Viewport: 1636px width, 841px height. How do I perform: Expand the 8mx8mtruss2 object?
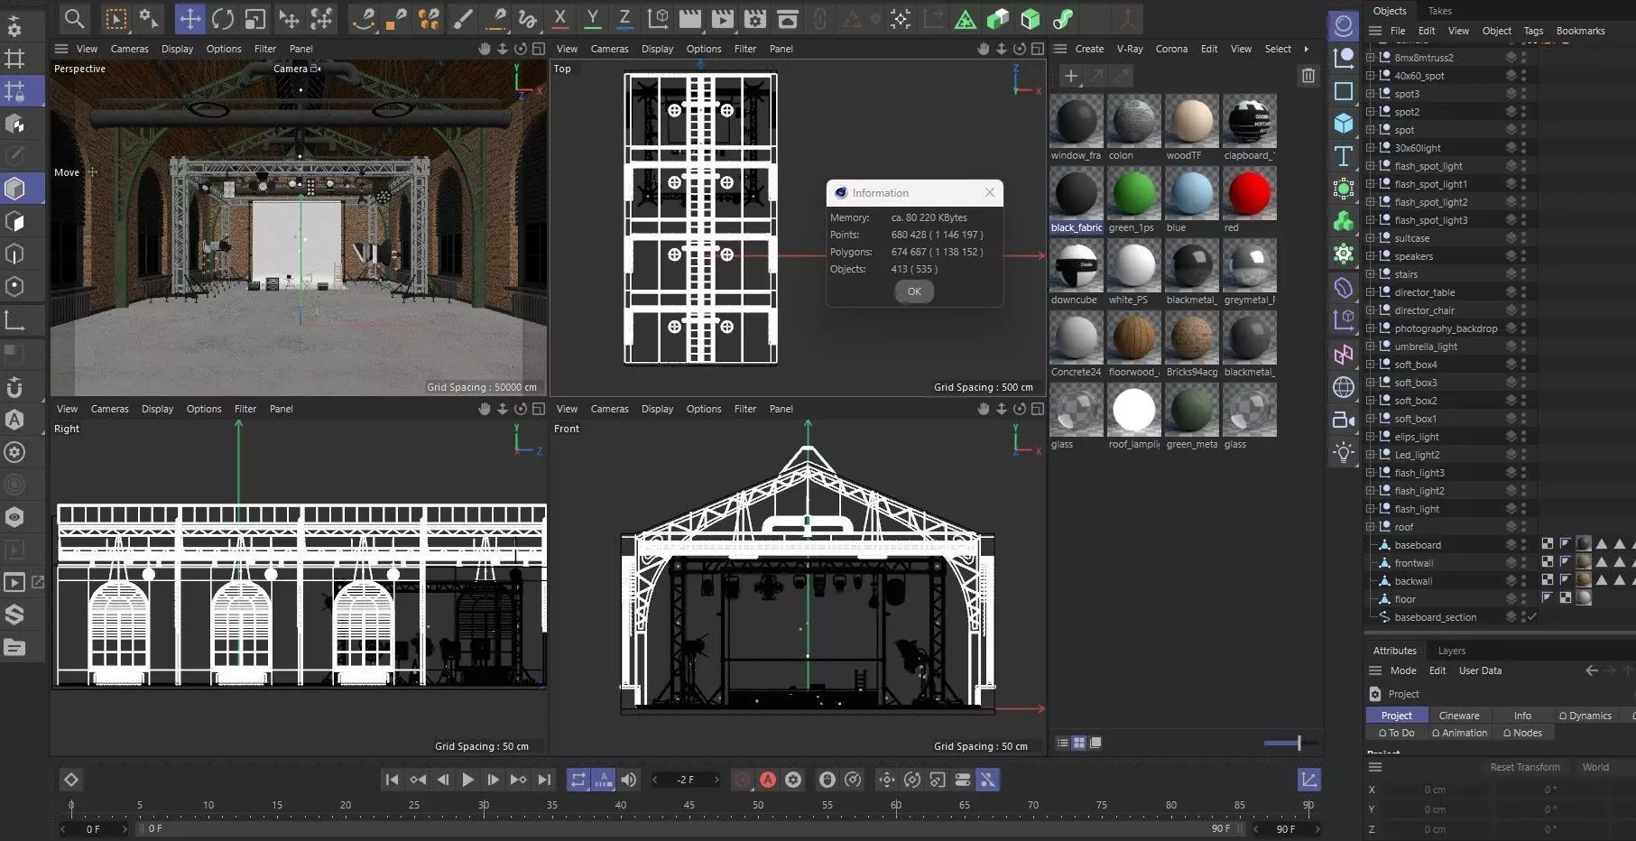[x=1370, y=58]
